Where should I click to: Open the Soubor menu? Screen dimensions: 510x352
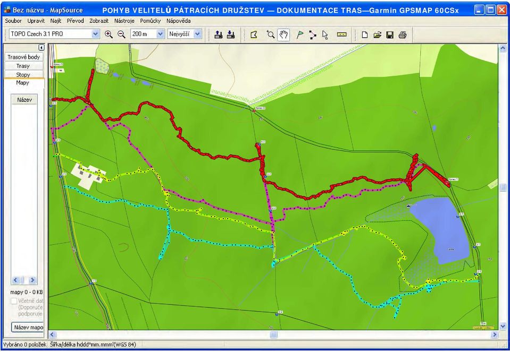pyautogui.click(x=13, y=21)
